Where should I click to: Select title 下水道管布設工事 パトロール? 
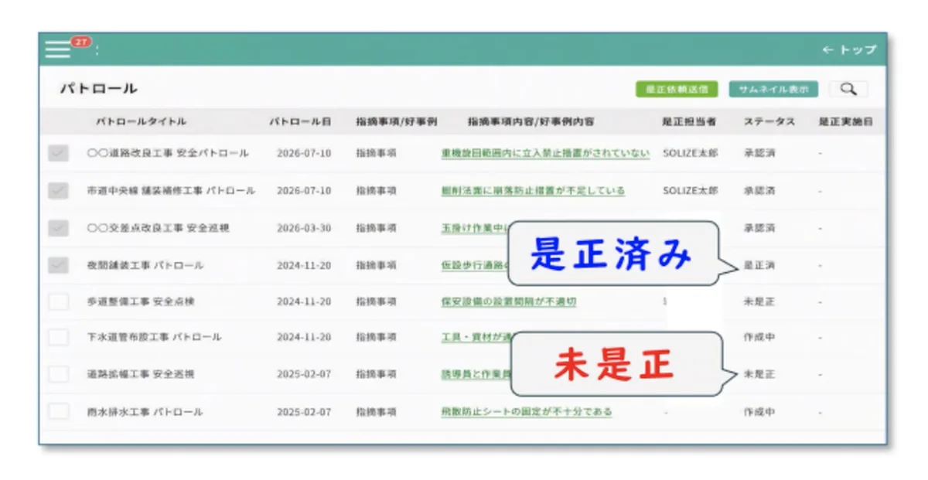tap(154, 337)
